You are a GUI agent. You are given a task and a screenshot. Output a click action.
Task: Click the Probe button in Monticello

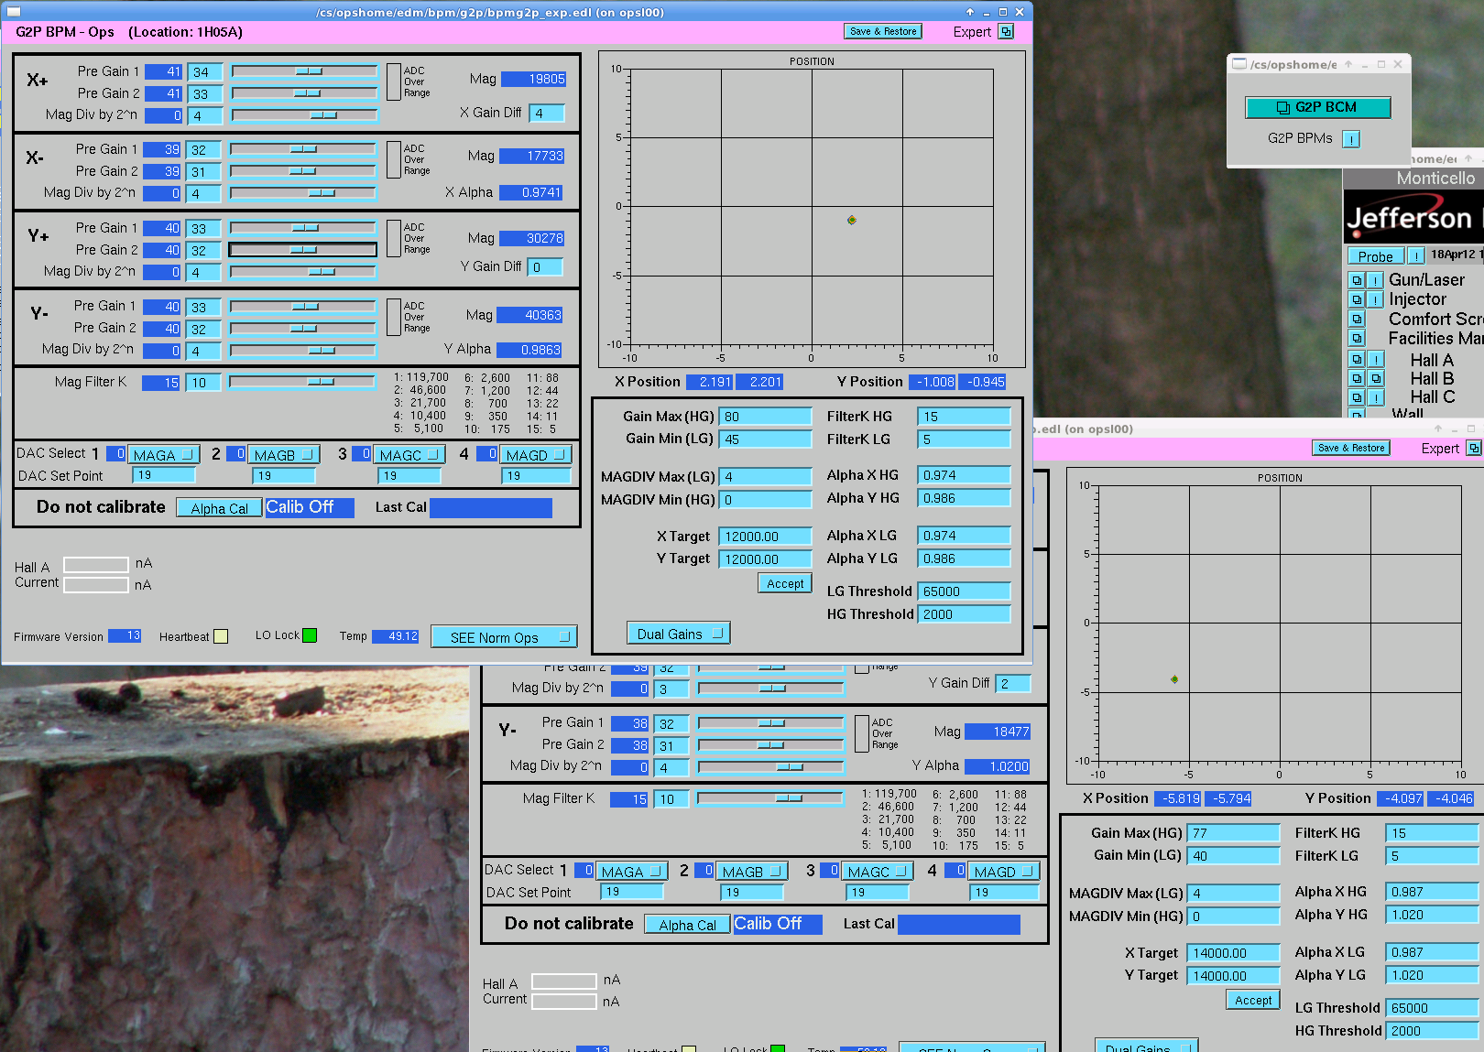[1376, 256]
